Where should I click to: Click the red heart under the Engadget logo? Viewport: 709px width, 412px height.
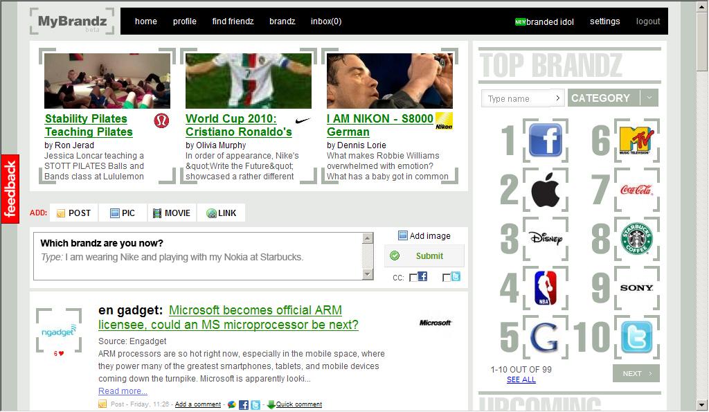pyautogui.click(x=61, y=354)
